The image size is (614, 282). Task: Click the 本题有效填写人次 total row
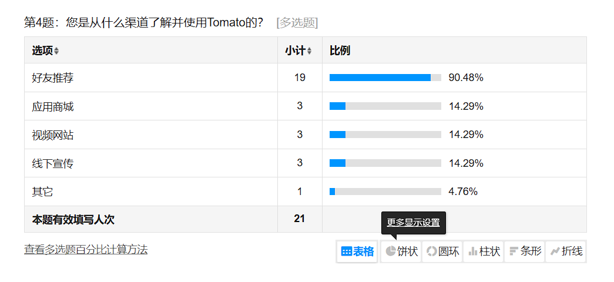(73, 220)
